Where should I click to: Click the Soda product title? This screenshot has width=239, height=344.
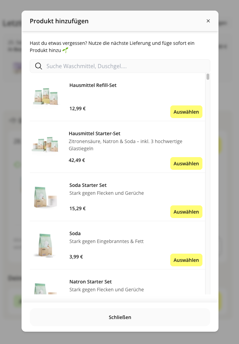click(75, 233)
